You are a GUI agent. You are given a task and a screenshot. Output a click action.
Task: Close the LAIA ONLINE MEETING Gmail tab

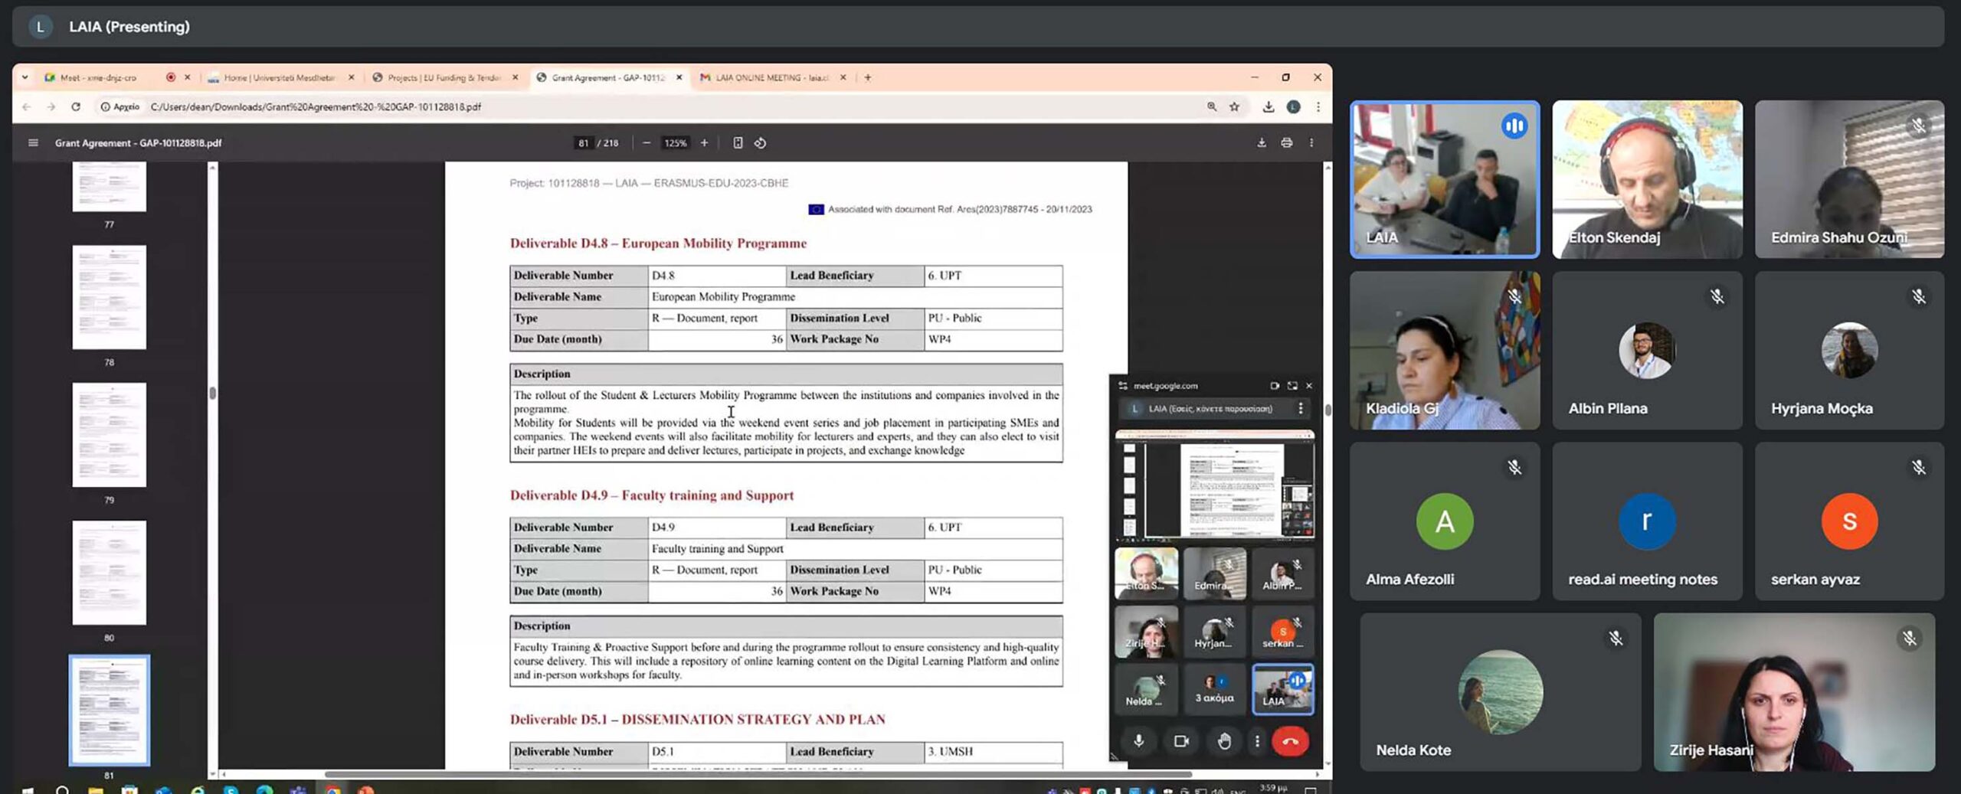[843, 77]
